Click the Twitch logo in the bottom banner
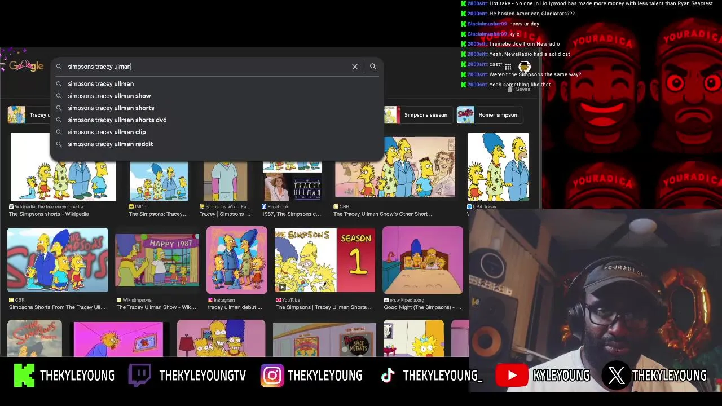Screen dimensions: 722x406 click(139, 376)
